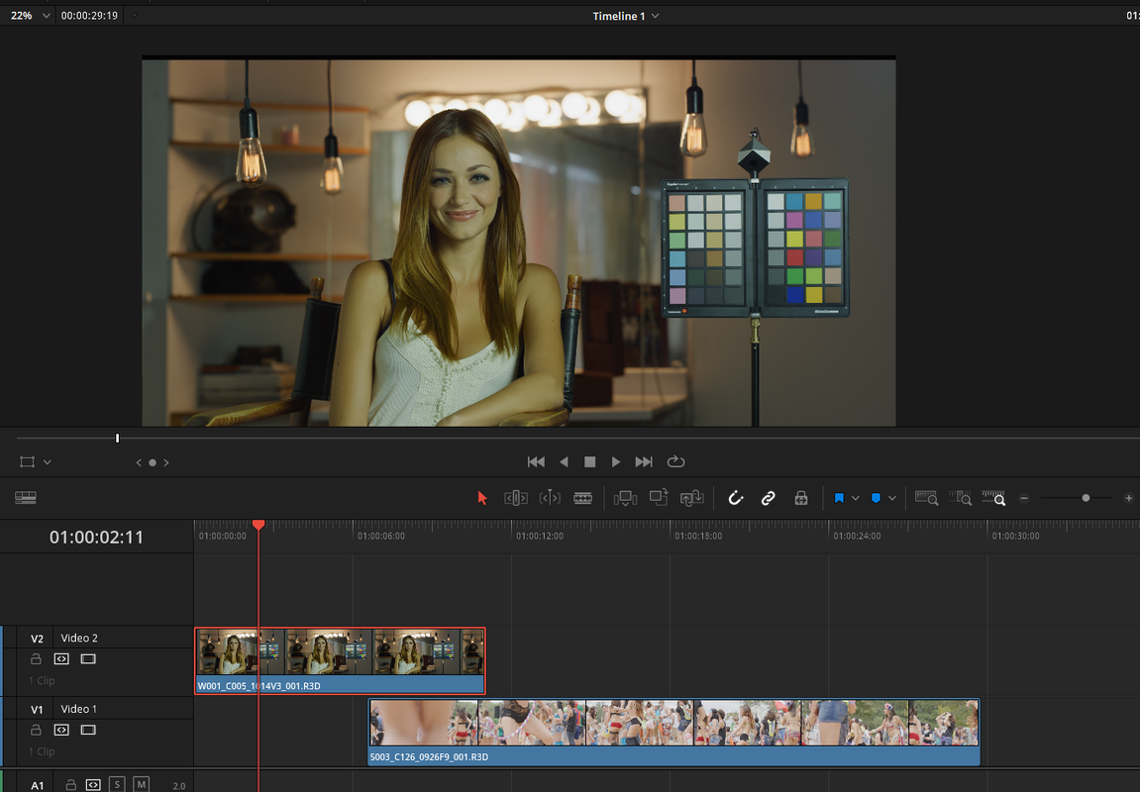Click the timeline zoom in plus button

click(x=1128, y=498)
